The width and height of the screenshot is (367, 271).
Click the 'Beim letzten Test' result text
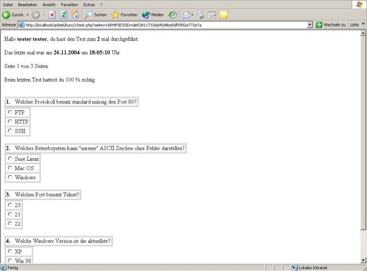[50, 80]
